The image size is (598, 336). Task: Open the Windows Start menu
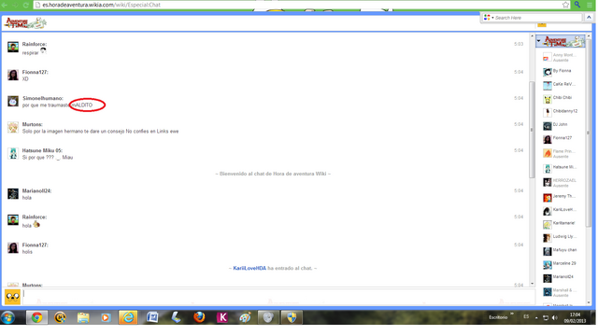pos(8,317)
